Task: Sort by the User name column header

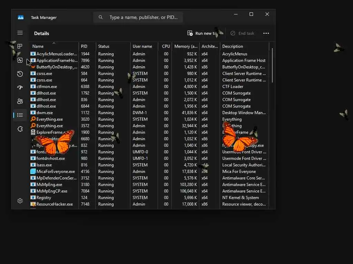Action: [144, 46]
